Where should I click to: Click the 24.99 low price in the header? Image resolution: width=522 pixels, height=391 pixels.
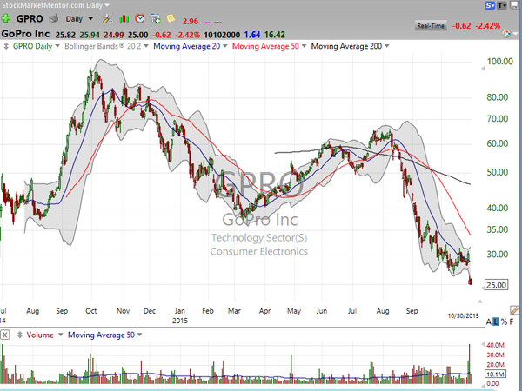[x=114, y=35]
